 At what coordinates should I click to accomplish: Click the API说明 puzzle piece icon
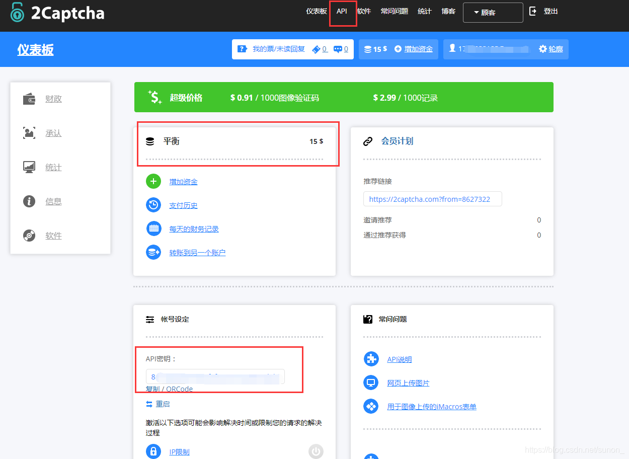tap(371, 359)
